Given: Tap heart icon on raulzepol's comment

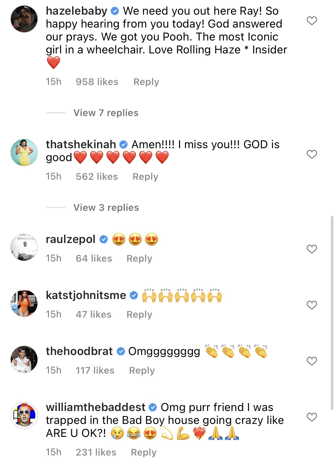Looking at the screenshot, I should pos(312,249).
